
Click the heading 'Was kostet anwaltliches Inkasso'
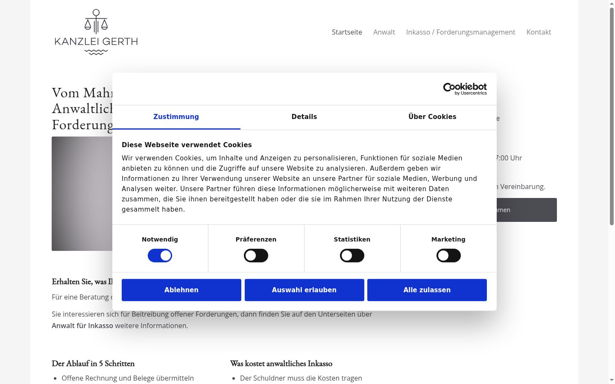[x=281, y=364]
